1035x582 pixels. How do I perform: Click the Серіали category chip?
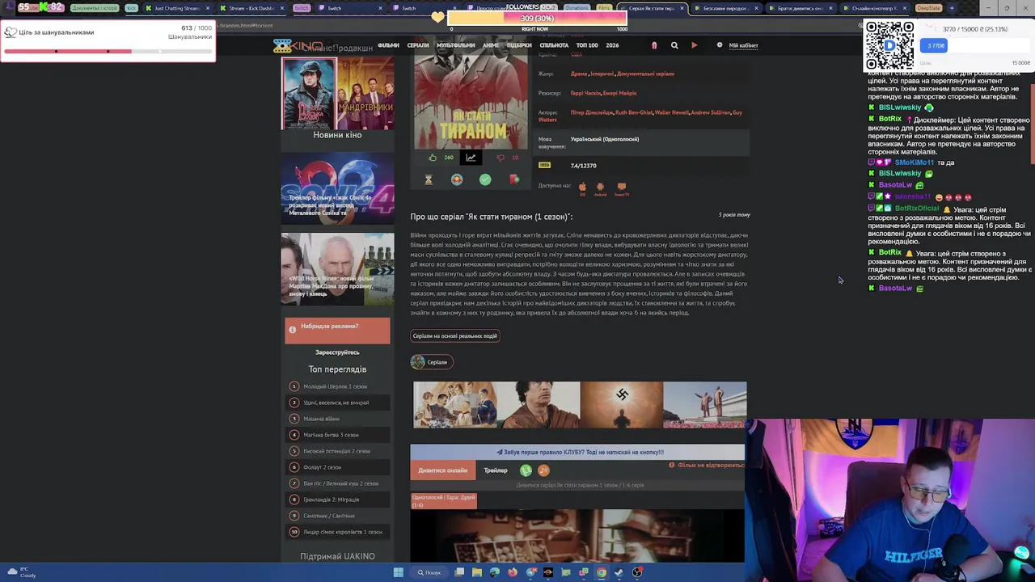click(430, 362)
